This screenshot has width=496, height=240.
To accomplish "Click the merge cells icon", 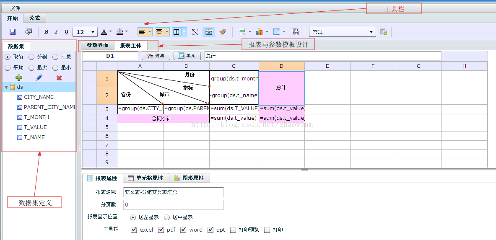I will (x=209, y=32).
